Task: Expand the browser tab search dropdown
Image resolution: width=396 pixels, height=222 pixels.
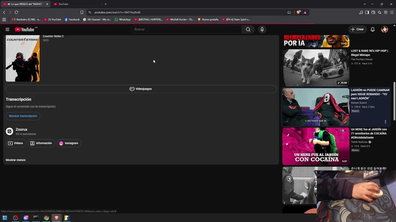Action: click(365, 4)
